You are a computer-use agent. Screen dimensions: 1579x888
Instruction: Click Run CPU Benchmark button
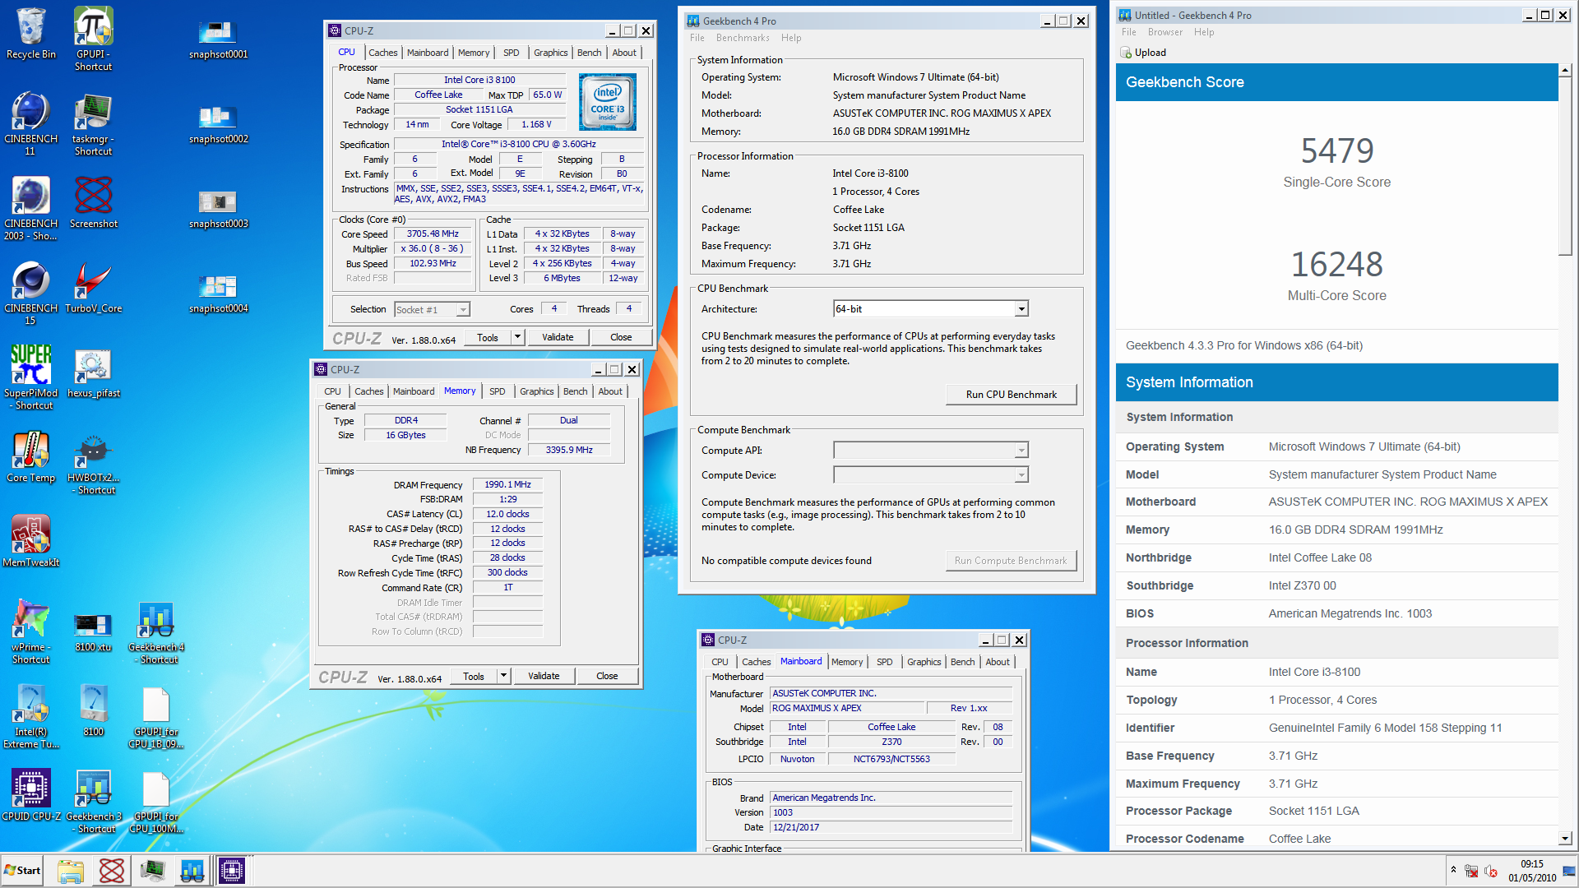[1011, 395]
